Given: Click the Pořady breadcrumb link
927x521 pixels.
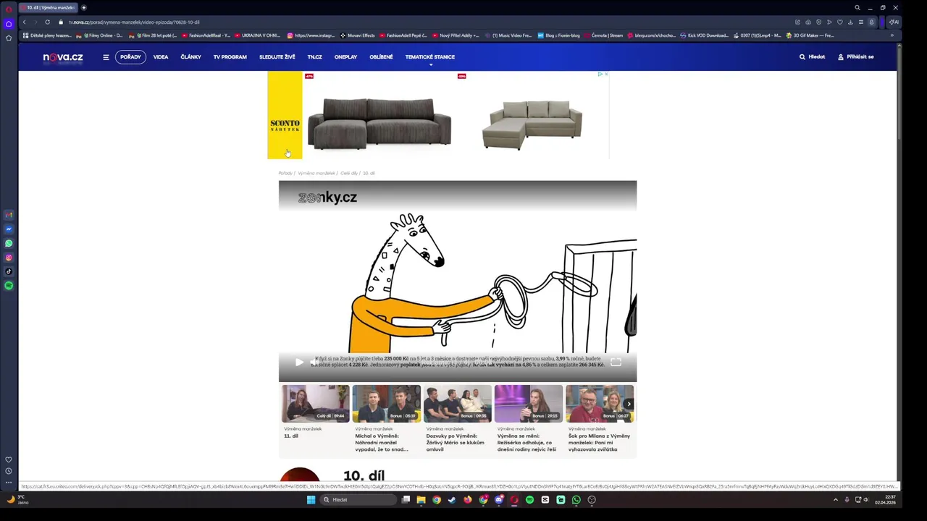Looking at the screenshot, I should 285,174.
